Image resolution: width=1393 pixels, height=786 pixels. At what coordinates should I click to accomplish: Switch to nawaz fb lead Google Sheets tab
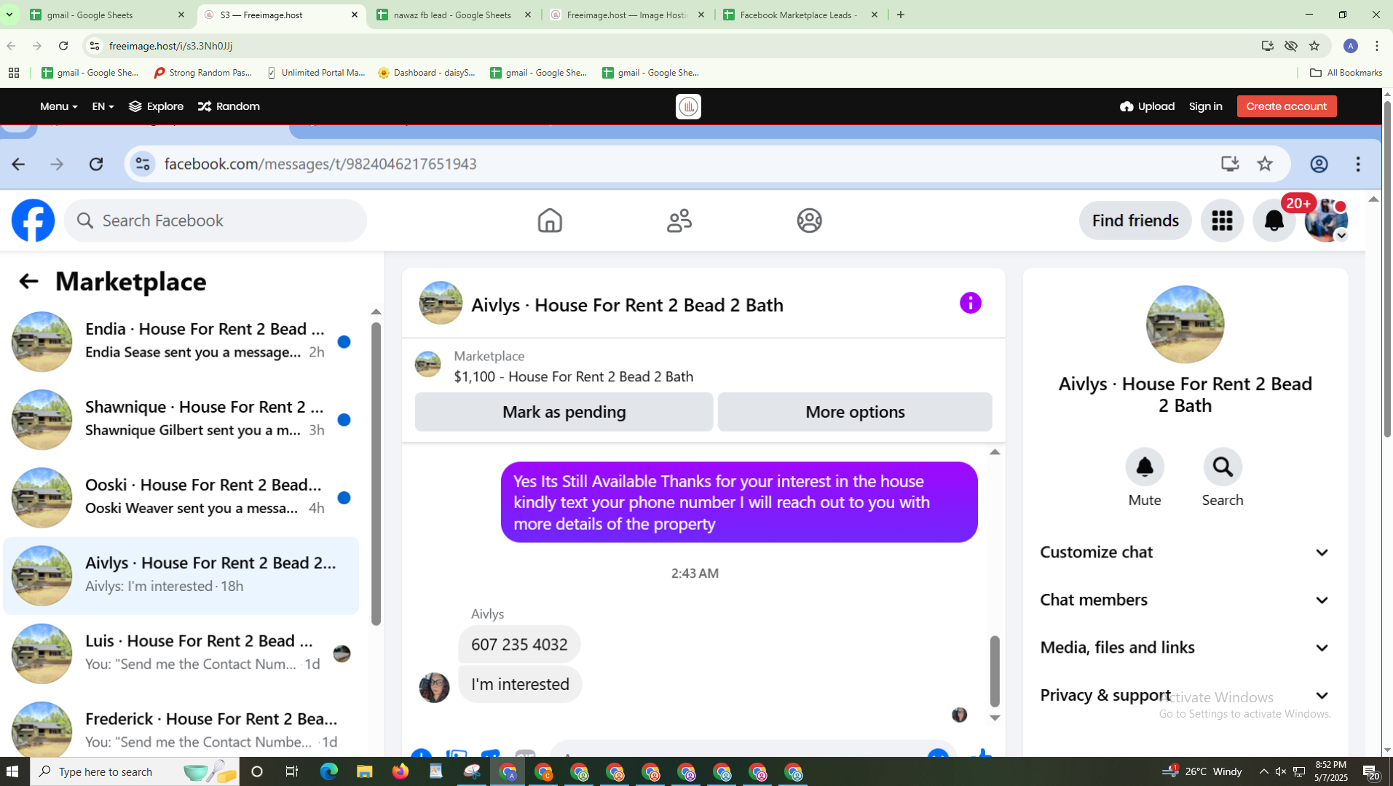tap(454, 15)
